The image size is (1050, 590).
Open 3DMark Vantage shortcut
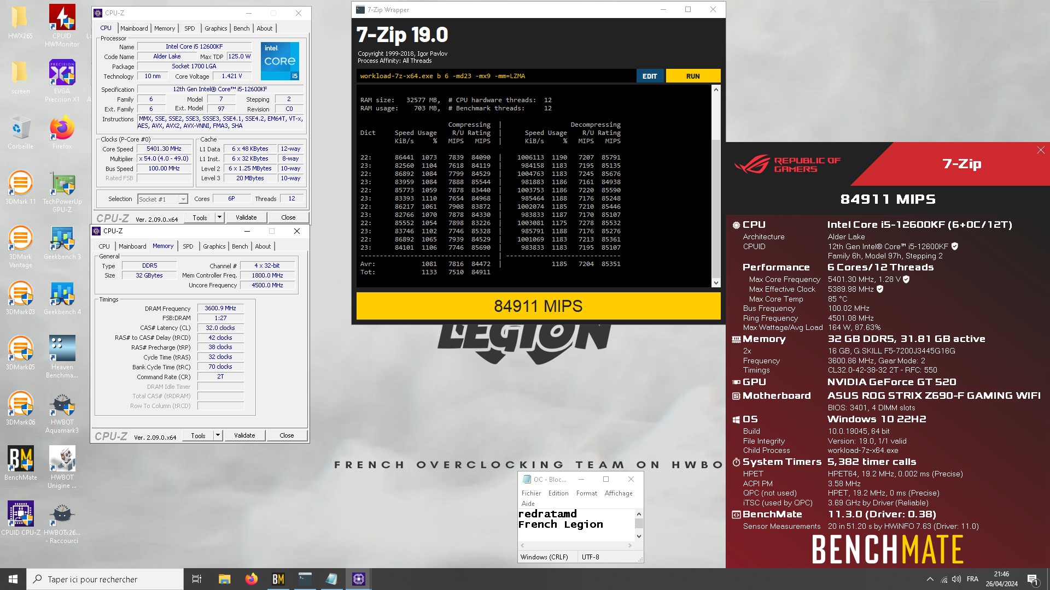20,246
